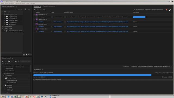Image resolution: width=174 pixels, height=98 pixels.
Task: Select drive C: in Media Browser
Action: [13, 18]
